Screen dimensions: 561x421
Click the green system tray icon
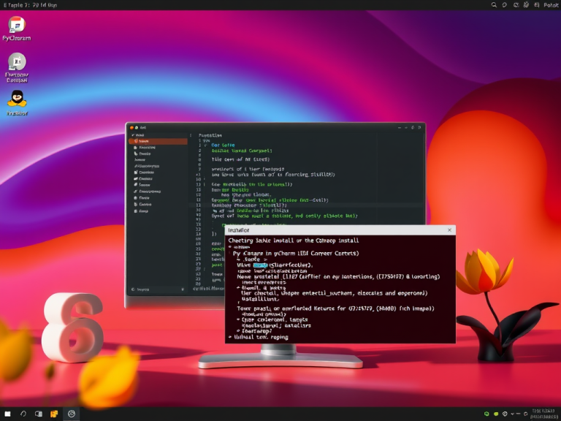coord(486,414)
